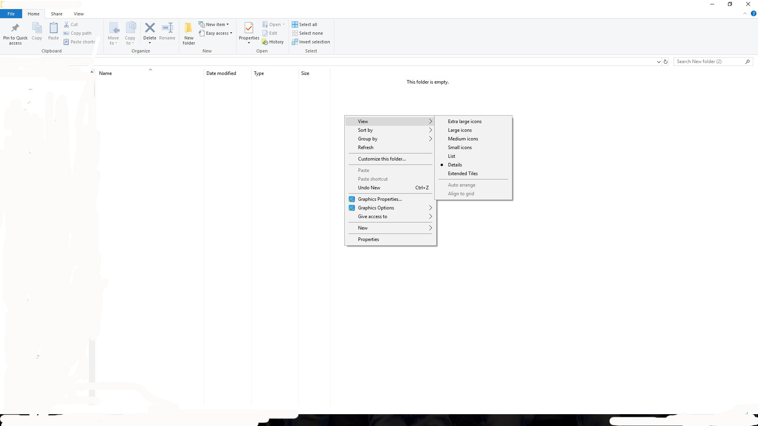Click the History icon
Viewport: 758px width, 426px height.
click(265, 42)
